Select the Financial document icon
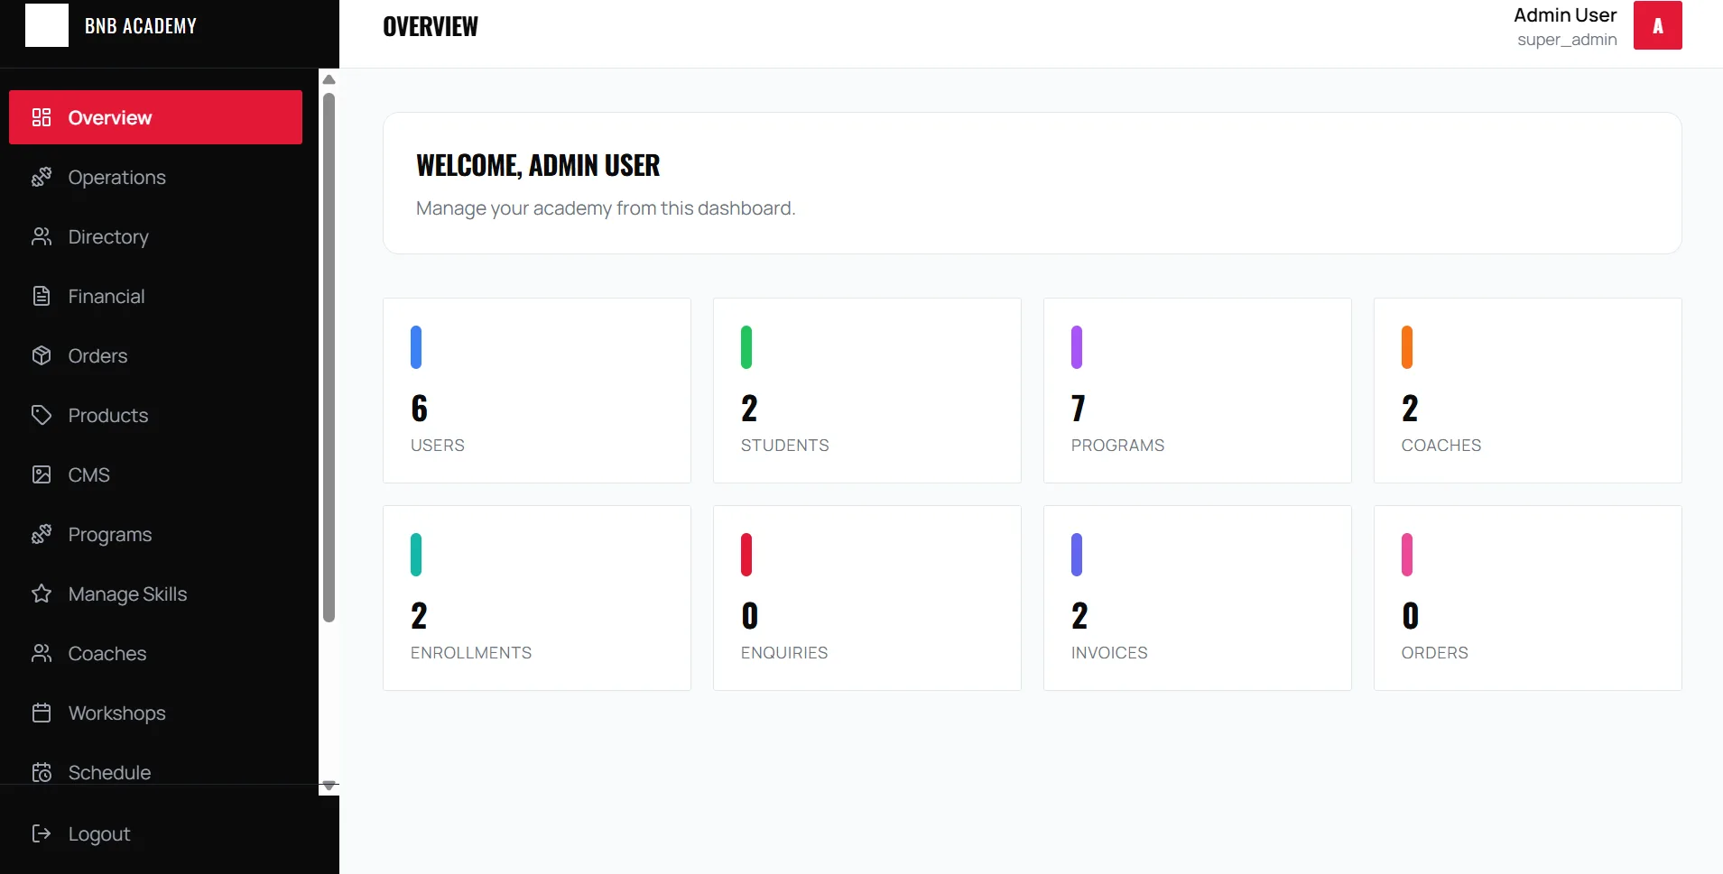This screenshot has width=1723, height=874. tap(42, 296)
